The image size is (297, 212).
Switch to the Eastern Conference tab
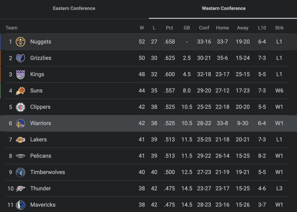point(74,8)
